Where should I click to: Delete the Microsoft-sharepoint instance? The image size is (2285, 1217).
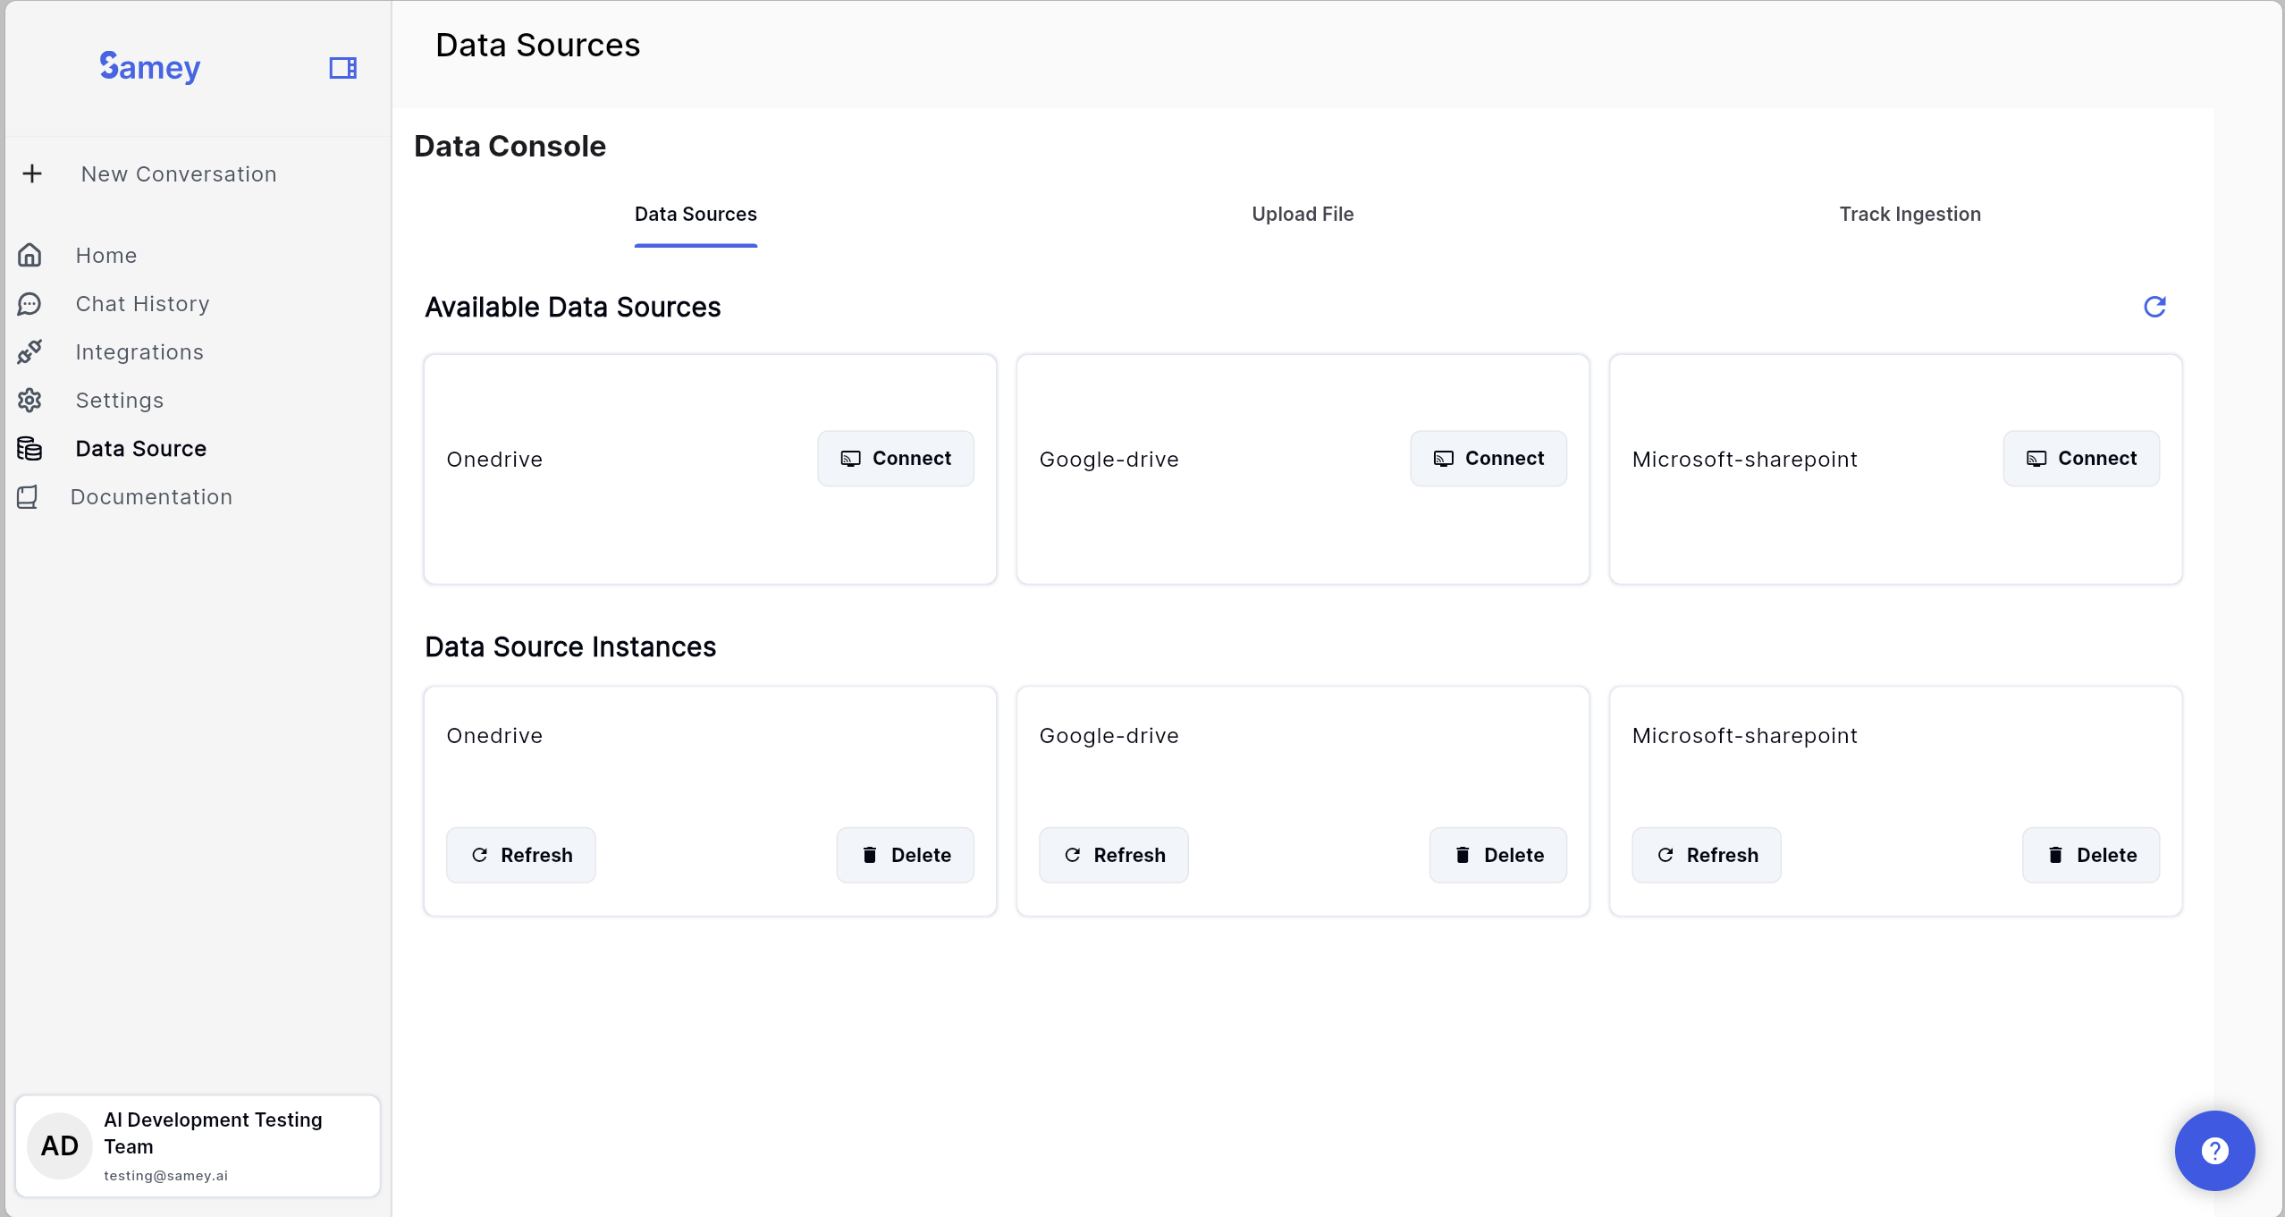(x=2090, y=855)
